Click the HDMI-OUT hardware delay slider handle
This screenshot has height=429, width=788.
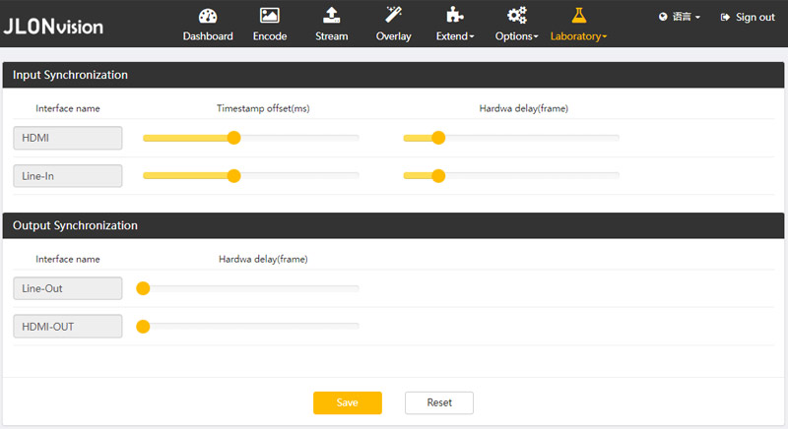tap(143, 327)
